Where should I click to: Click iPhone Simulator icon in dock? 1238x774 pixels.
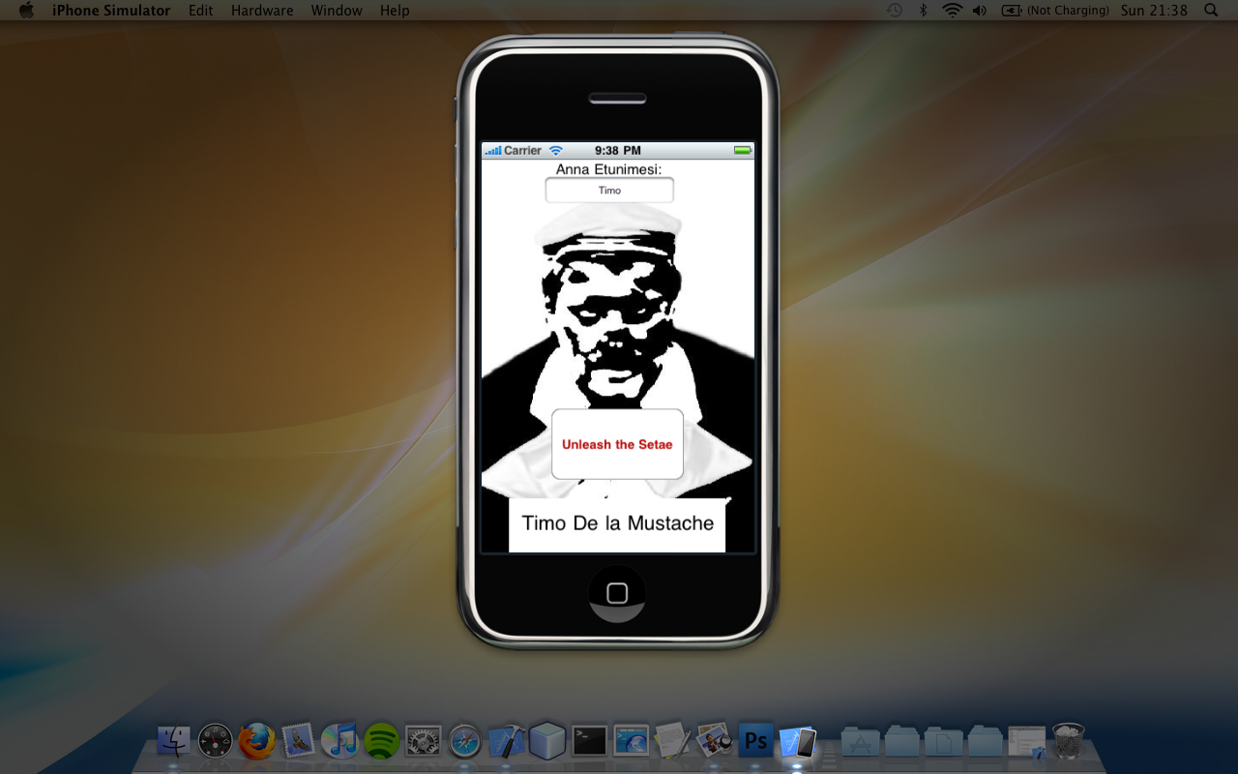coord(797,741)
